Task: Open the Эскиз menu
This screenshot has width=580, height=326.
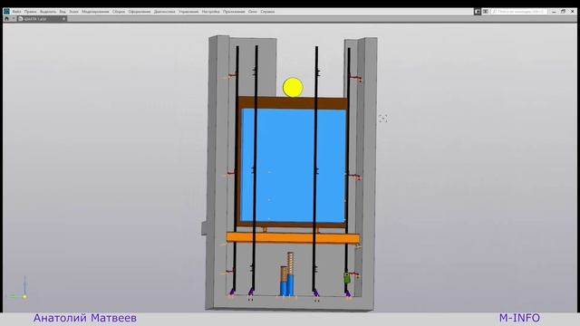Action: tap(73, 12)
